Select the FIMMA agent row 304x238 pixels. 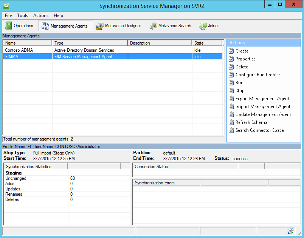(113, 57)
